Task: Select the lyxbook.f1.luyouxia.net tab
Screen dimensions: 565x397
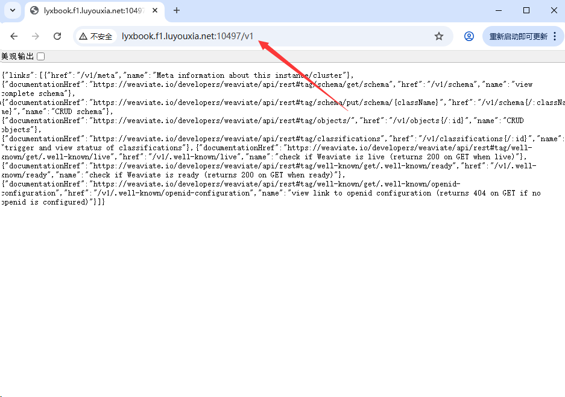Action: (93, 11)
